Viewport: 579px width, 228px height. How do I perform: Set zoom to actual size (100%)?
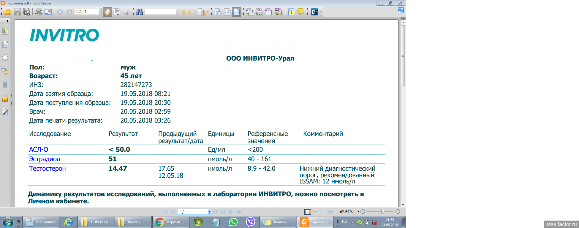coord(218,12)
